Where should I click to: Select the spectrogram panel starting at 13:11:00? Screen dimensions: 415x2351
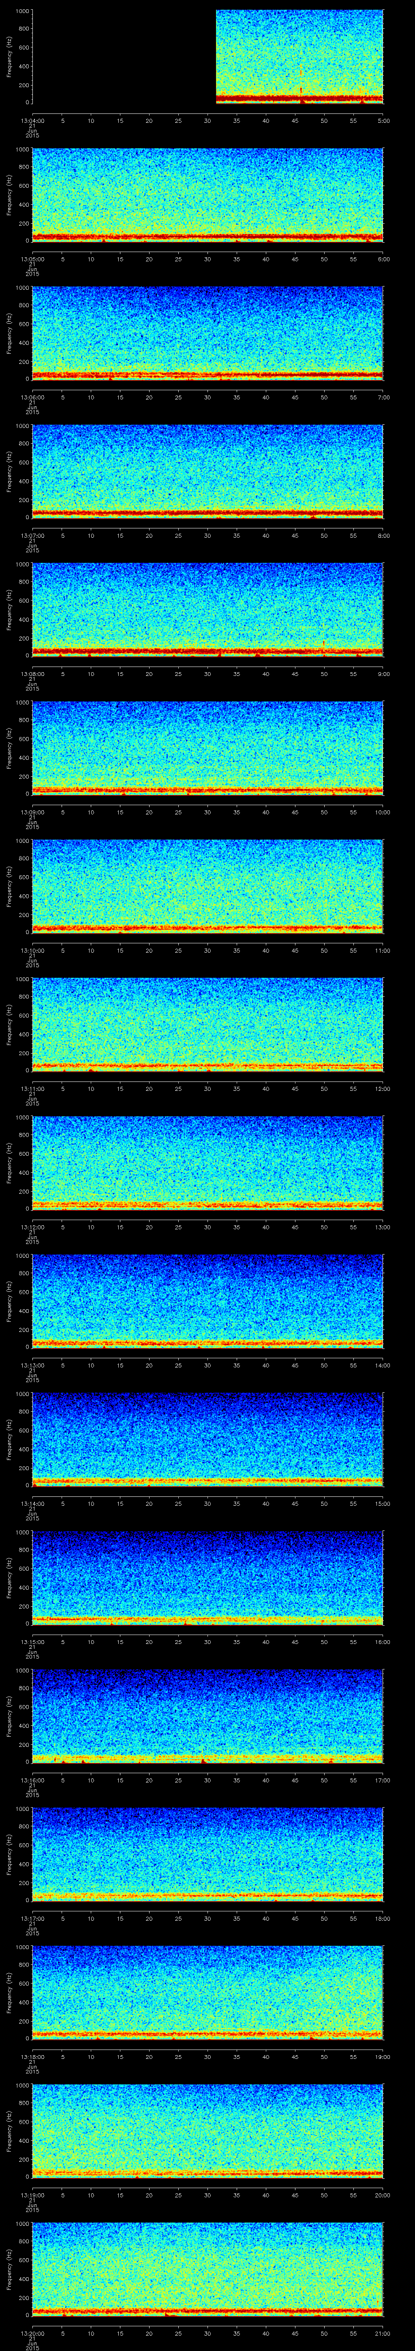coord(208,1024)
